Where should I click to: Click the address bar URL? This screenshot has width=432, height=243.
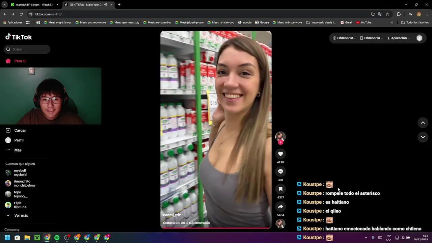point(48,14)
